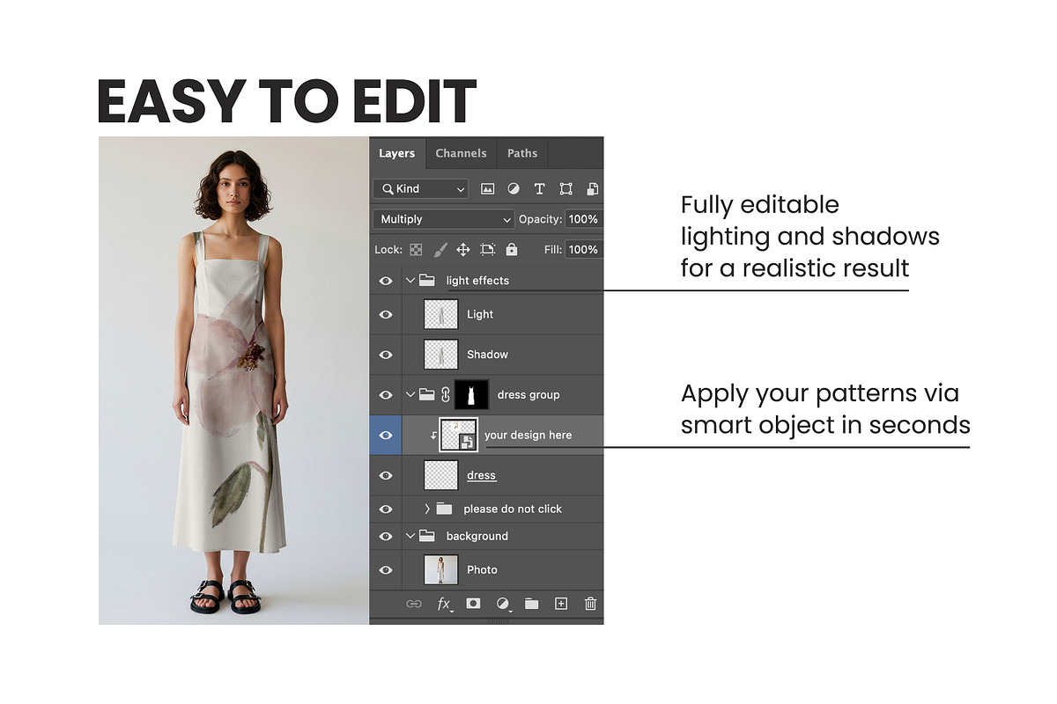
Task: Click the 'please do not click' label
Action: click(513, 509)
